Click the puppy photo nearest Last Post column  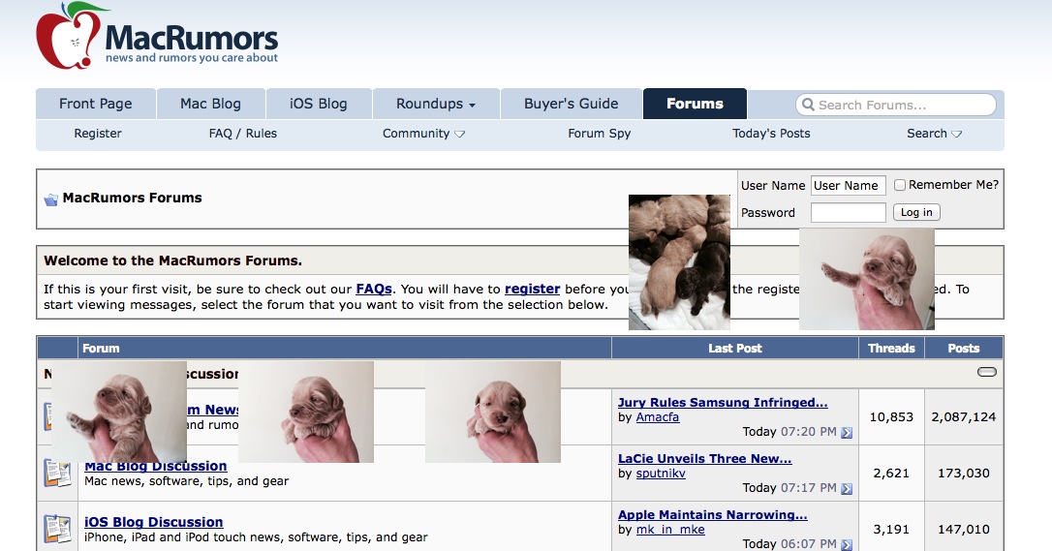point(493,413)
